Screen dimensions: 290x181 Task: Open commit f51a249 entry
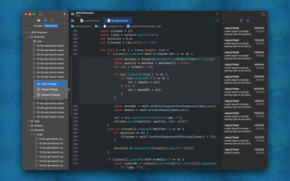(x=244, y=43)
